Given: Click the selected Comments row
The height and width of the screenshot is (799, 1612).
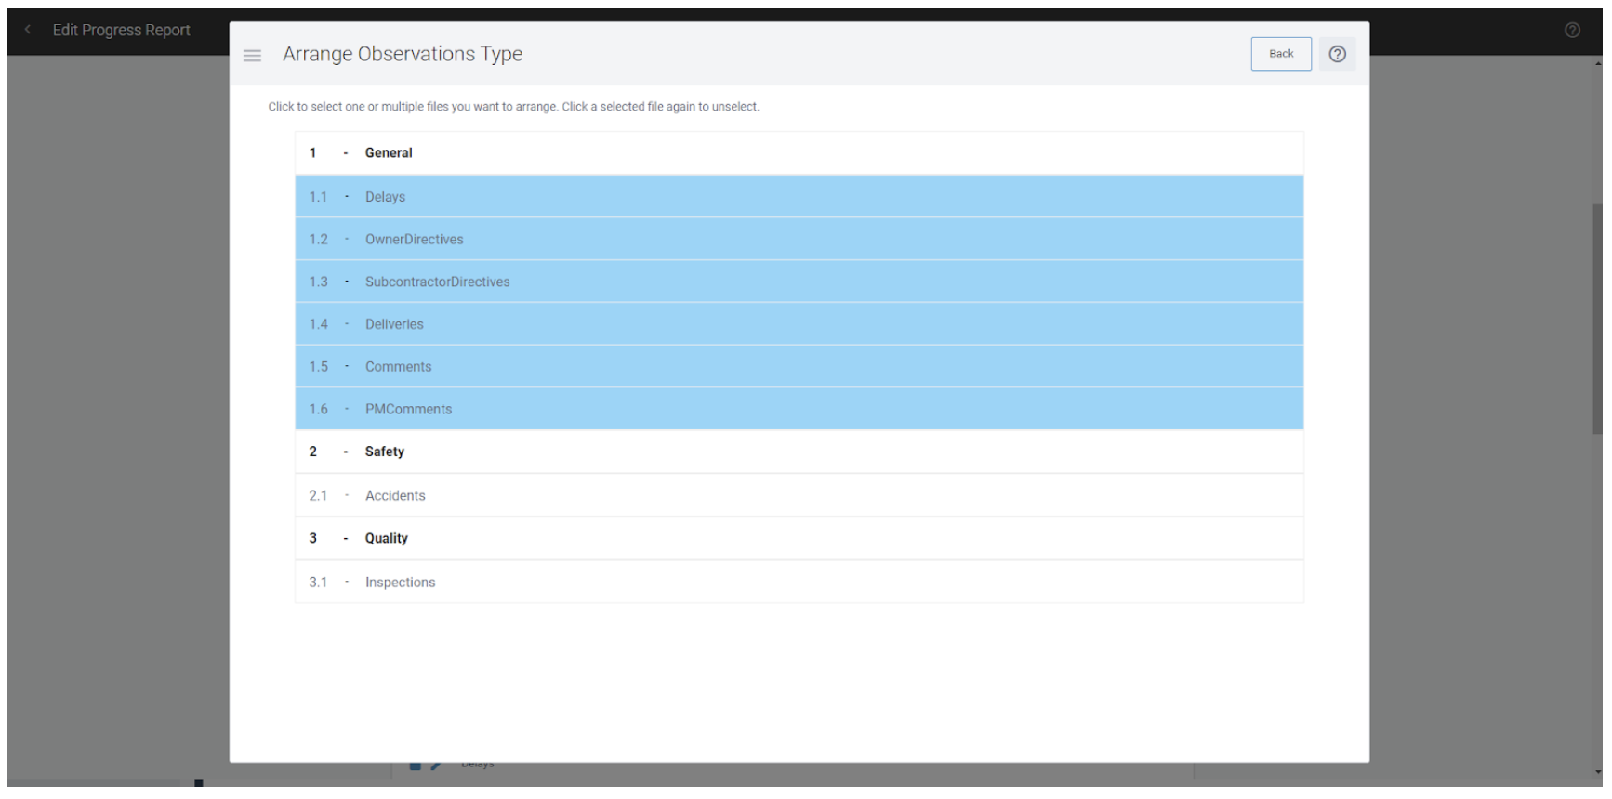Looking at the screenshot, I should pyautogui.click(x=799, y=367).
